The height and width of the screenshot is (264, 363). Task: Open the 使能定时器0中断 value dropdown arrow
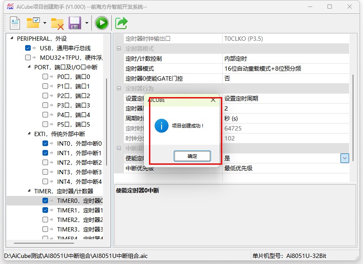pyautogui.click(x=345, y=158)
